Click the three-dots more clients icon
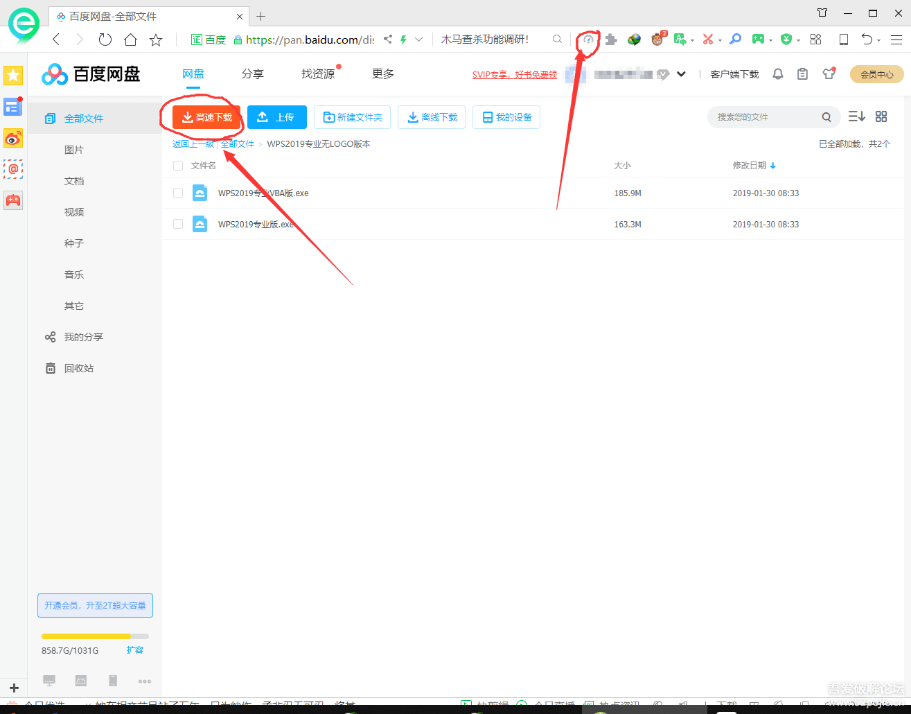Viewport: 911px width, 714px height. point(145,681)
